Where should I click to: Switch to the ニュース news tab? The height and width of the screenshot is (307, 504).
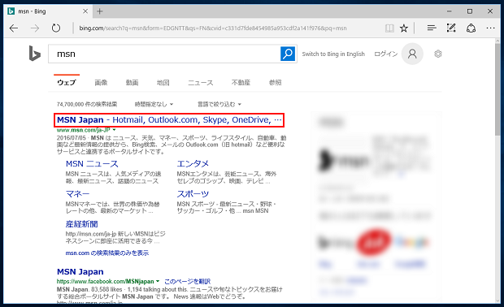201,83
